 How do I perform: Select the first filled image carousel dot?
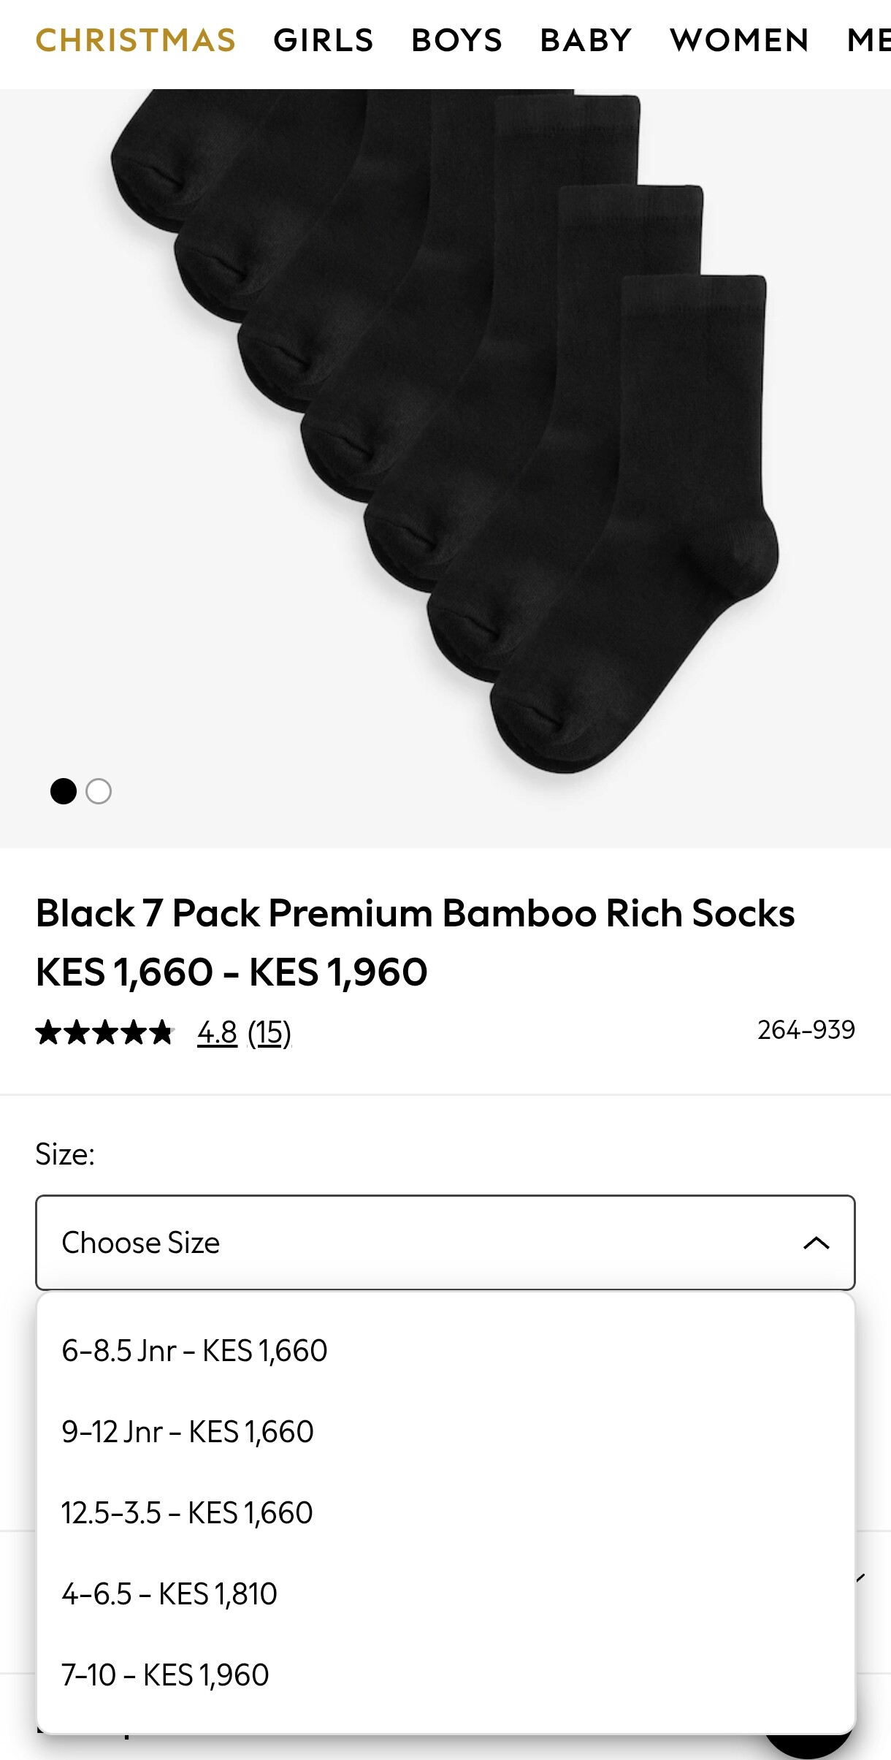tap(64, 791)
